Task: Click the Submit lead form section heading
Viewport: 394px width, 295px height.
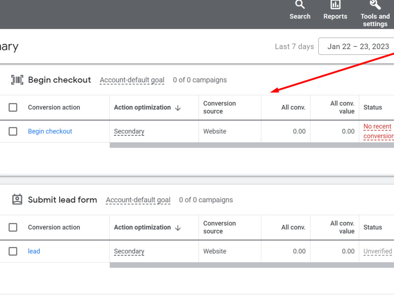Action: (62, 200)
